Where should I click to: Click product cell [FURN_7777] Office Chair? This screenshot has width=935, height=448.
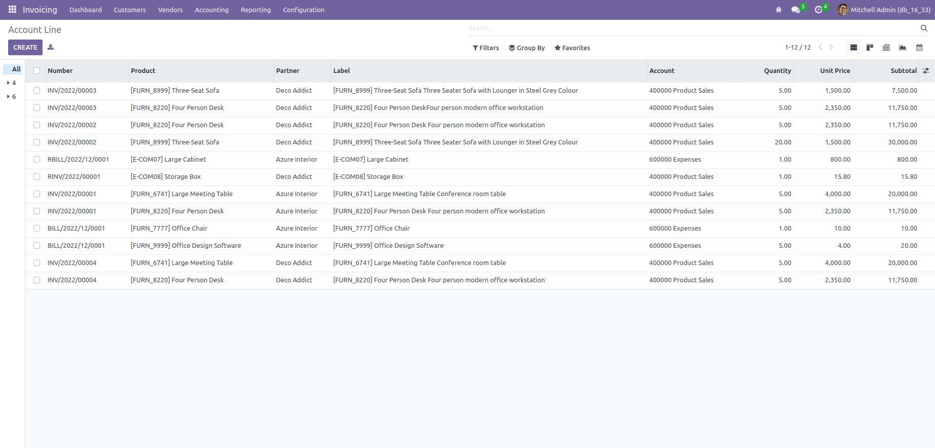click(169, 229)
